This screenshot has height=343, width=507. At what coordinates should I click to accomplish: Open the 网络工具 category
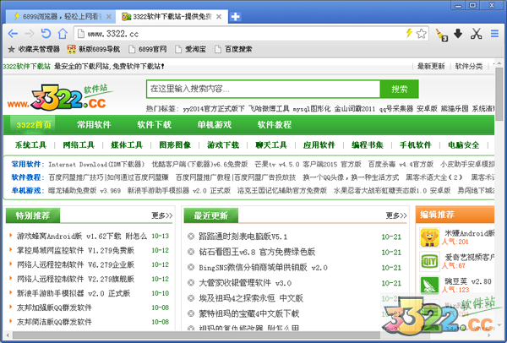coord(79,145)
